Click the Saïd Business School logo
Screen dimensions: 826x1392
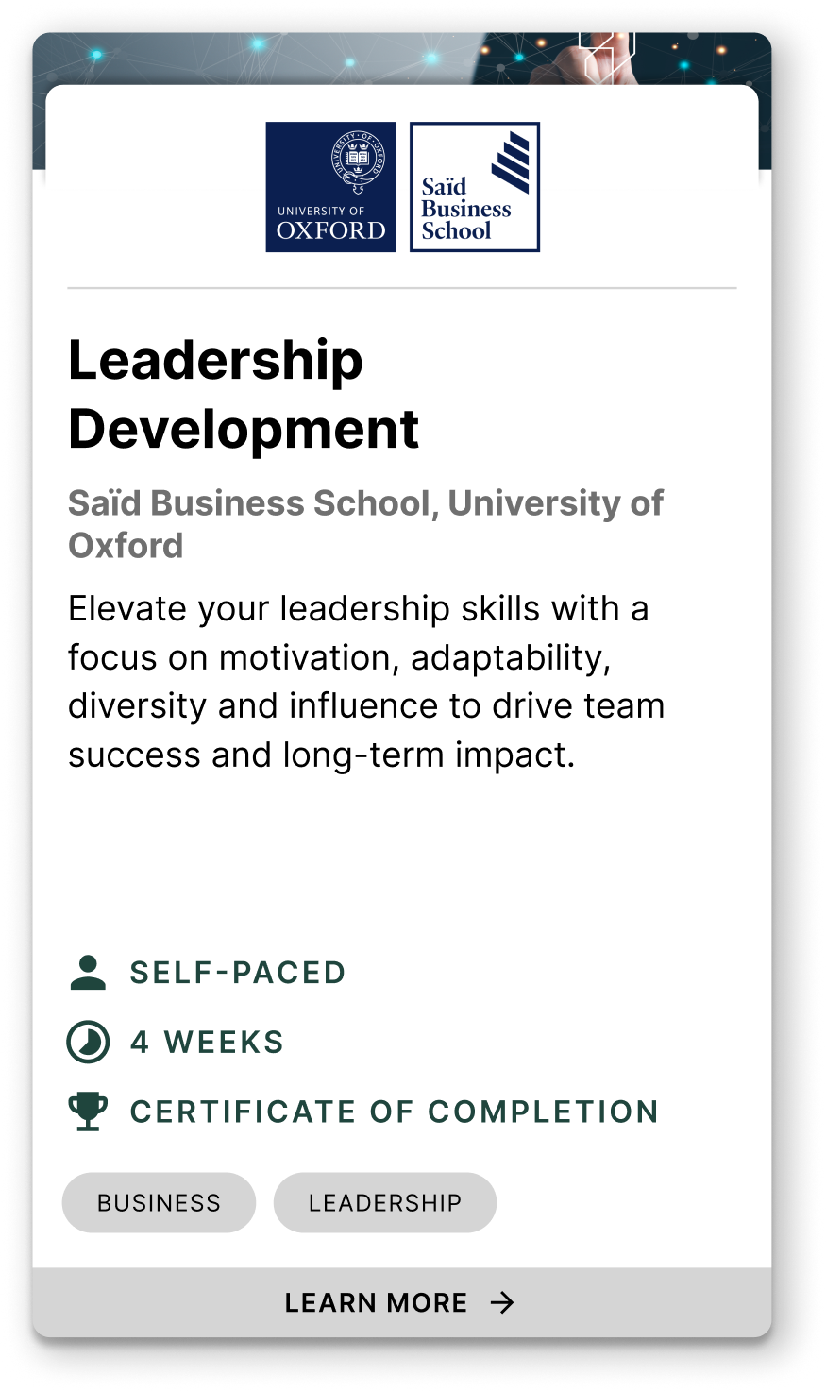474,187
